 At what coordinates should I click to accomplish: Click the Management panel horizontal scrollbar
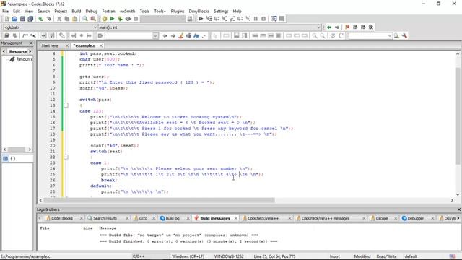click(17, 149)
